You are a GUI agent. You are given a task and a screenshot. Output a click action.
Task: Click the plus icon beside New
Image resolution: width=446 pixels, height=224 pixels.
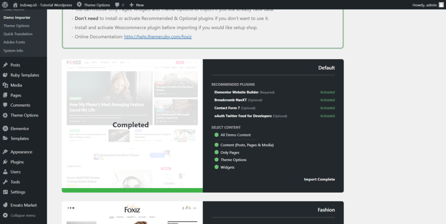tap(132, 5)
